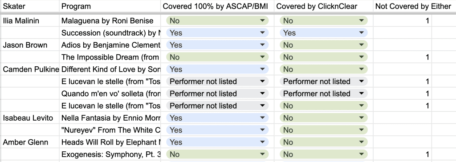Select 'Covered by ClicknClear' header cell

point(324,6)
